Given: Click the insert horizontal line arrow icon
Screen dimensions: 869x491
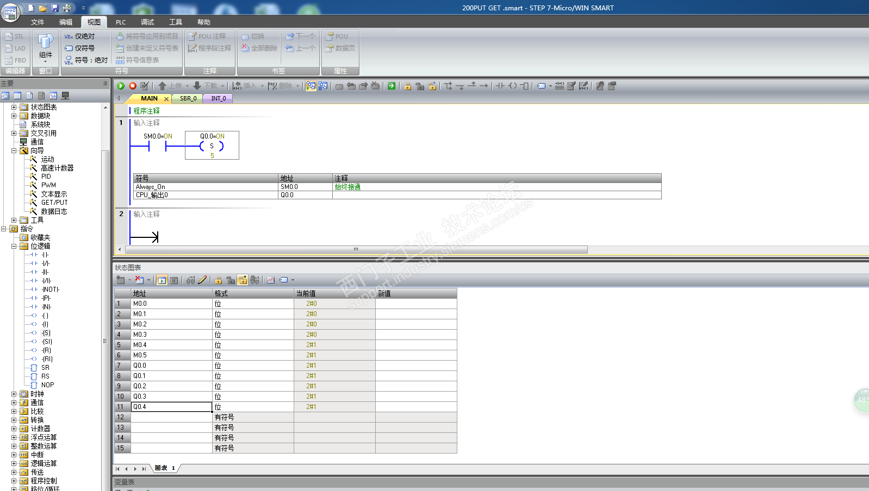Looking at the screenshot, I should click(483, 86).
